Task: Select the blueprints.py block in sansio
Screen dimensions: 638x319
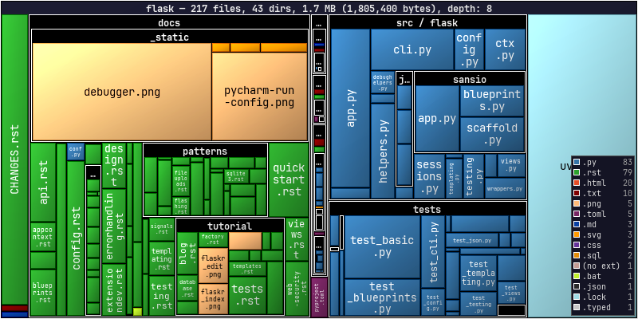Action: tap(492, 101)
